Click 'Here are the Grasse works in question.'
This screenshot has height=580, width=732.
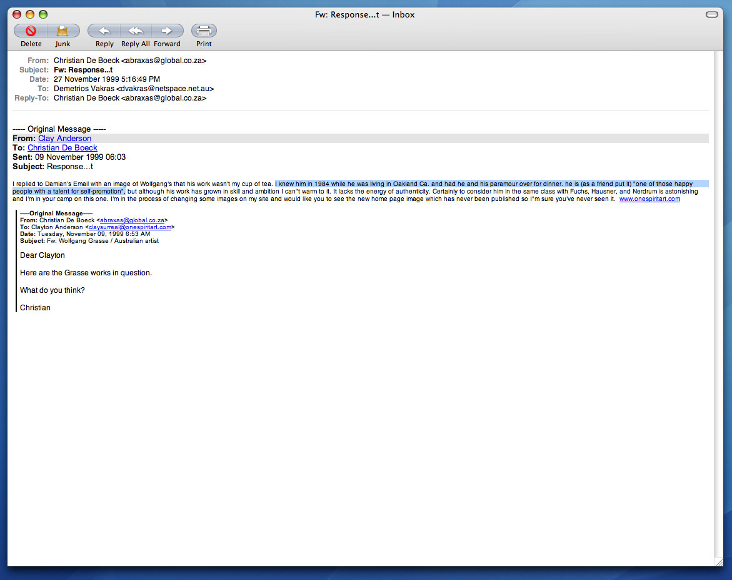86,273
